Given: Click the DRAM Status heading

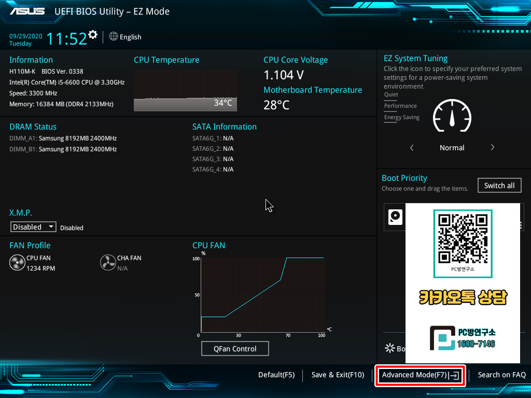Looking at the screenshot, I should pos(33,126).
